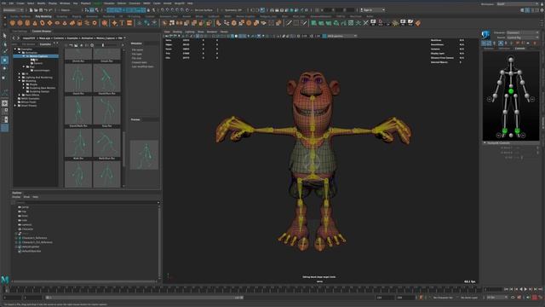Image resolution: width=545 pixels, height=307 pixels.
Task: Click the Undo icon in status line
Action: pyautogui.click(x=45, y=10)
